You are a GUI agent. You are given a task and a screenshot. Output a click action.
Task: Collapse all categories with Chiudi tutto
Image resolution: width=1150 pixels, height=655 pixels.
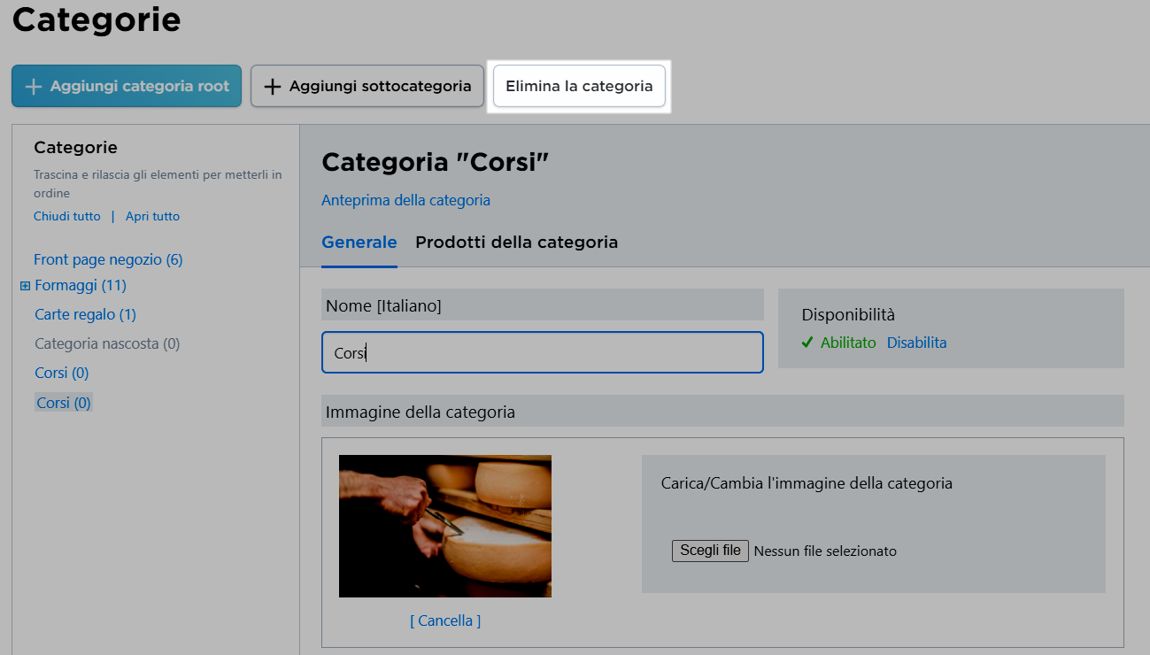click(67, 216)
